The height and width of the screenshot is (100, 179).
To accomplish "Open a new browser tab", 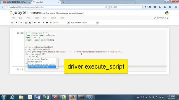I will 63,2.
